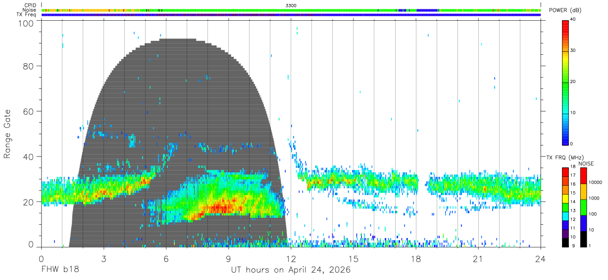Viewport: 608px width, 280px height.
Task: Click the 18 hour tick on UT axis
Action: pos(415,259)
